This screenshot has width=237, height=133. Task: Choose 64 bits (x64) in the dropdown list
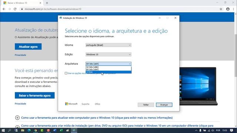click(x=109, y=69)
